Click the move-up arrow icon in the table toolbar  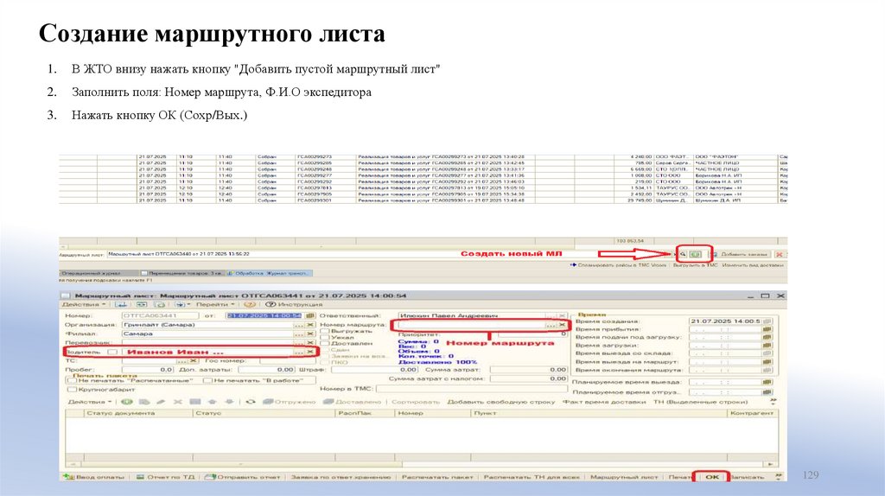pyautogui.click(x=213, y=402)
